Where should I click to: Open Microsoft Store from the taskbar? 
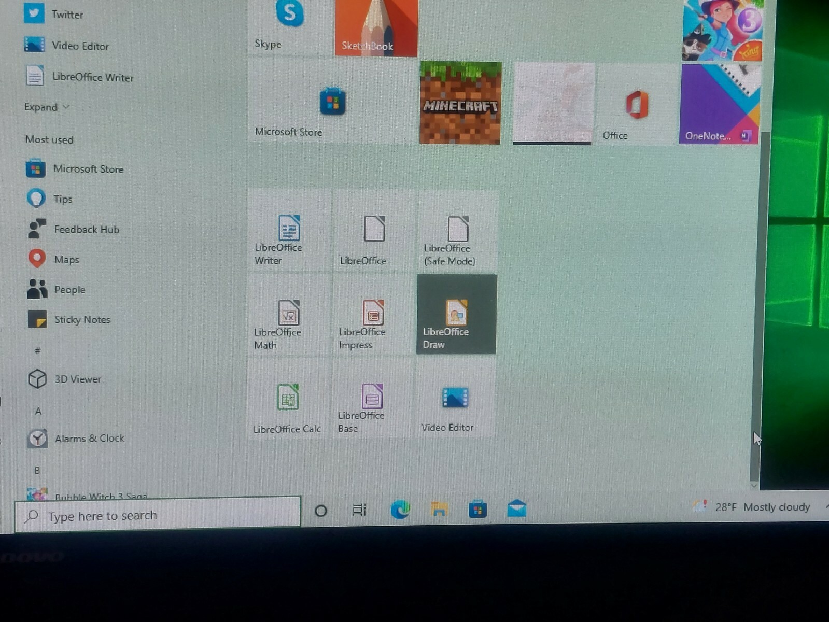[477, 510]
